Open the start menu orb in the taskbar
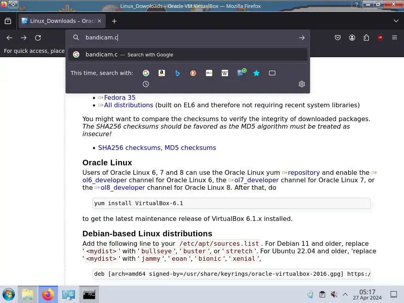Image resolution: width=404 pixels, height=303 pixels. 9,294
